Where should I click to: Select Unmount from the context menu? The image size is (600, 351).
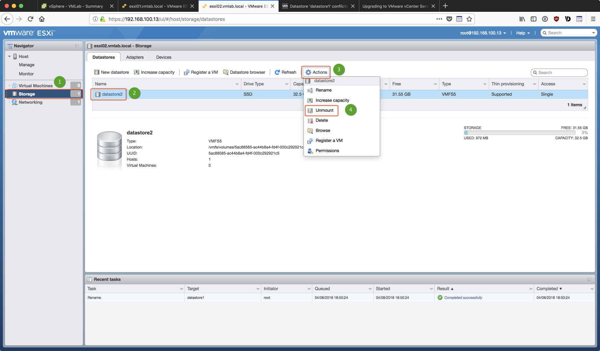pos(324,110)
